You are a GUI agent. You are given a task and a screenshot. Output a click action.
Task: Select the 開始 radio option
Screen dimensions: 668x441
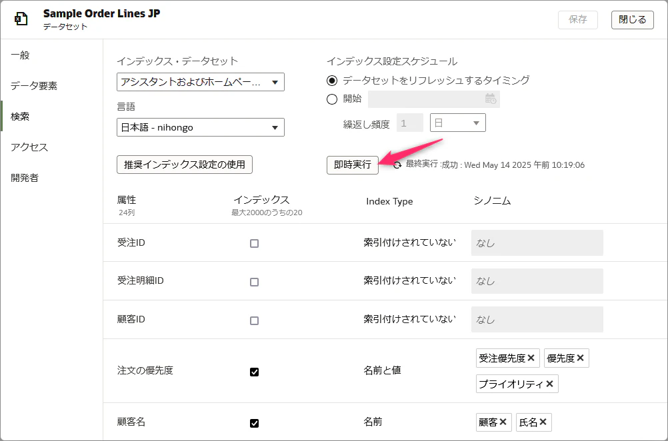tap(332, 99)
